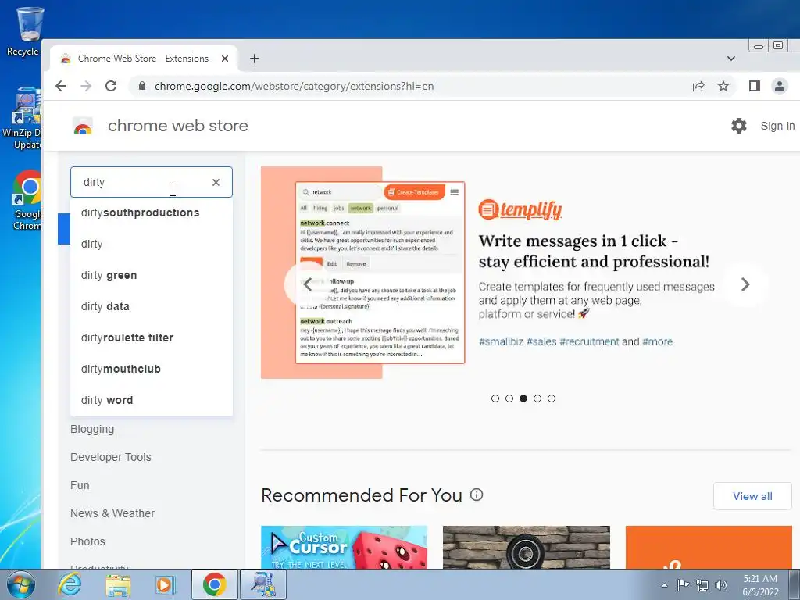This screenshot has height=600, width=800.
Task: Click View all button
Action: tap(752, 496)
